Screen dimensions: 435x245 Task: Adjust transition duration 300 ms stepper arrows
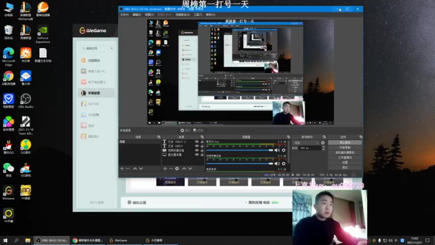[x=323, y=148]
